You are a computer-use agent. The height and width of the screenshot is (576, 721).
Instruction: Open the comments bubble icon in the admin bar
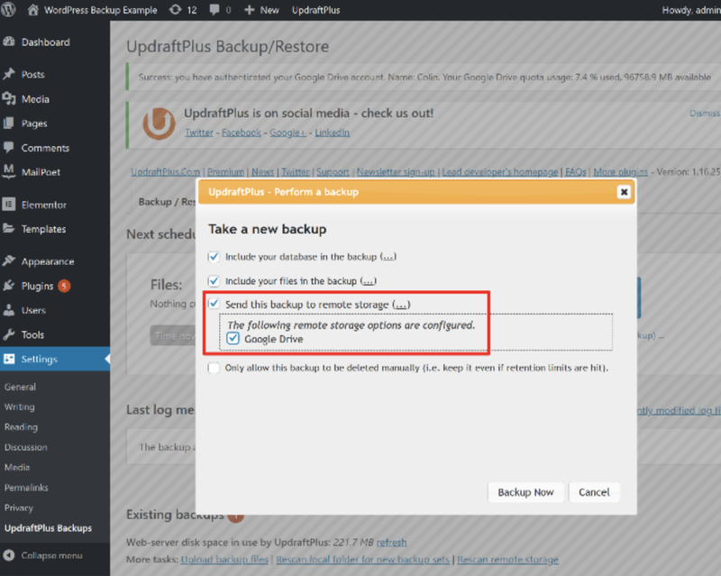[214, 10]
